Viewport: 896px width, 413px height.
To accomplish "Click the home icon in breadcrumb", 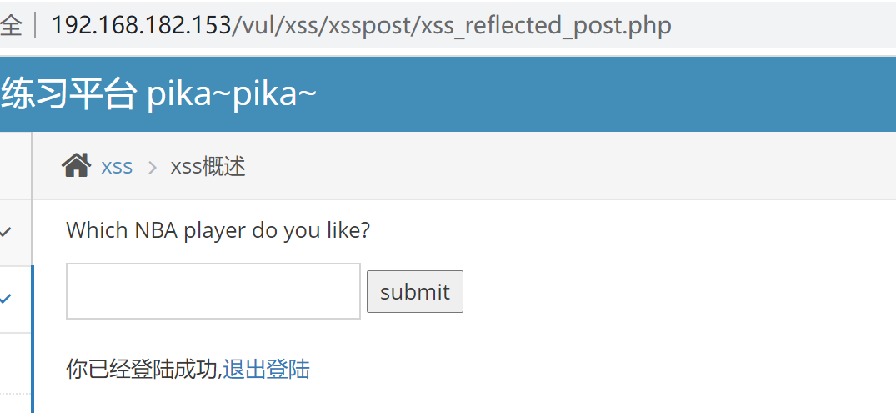I will pos(76,166).
